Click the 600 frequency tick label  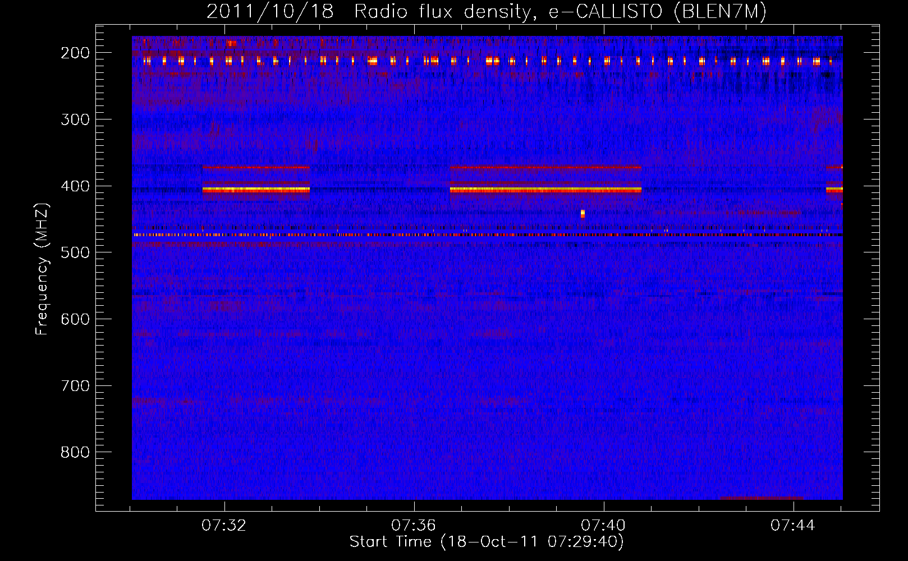click(x=75, y=319)
